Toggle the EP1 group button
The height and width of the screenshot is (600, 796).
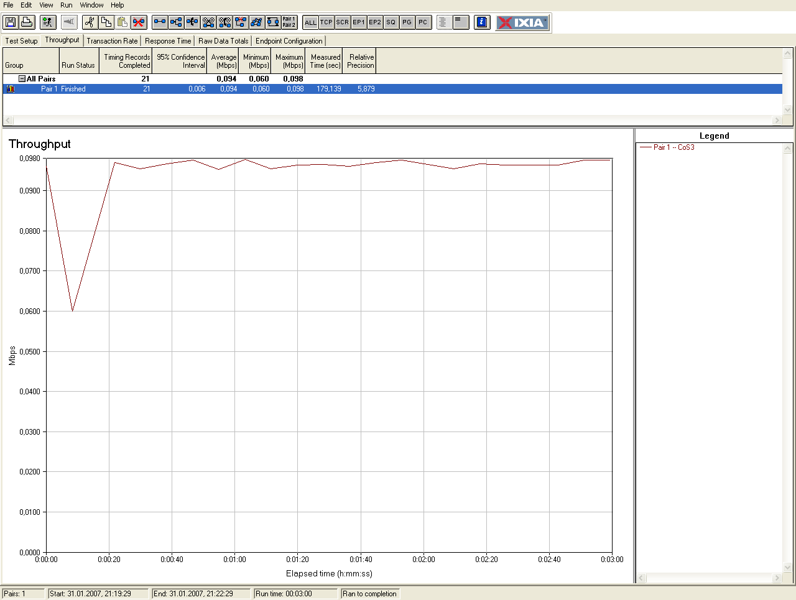pyautogui.click(x=359, y=22)
